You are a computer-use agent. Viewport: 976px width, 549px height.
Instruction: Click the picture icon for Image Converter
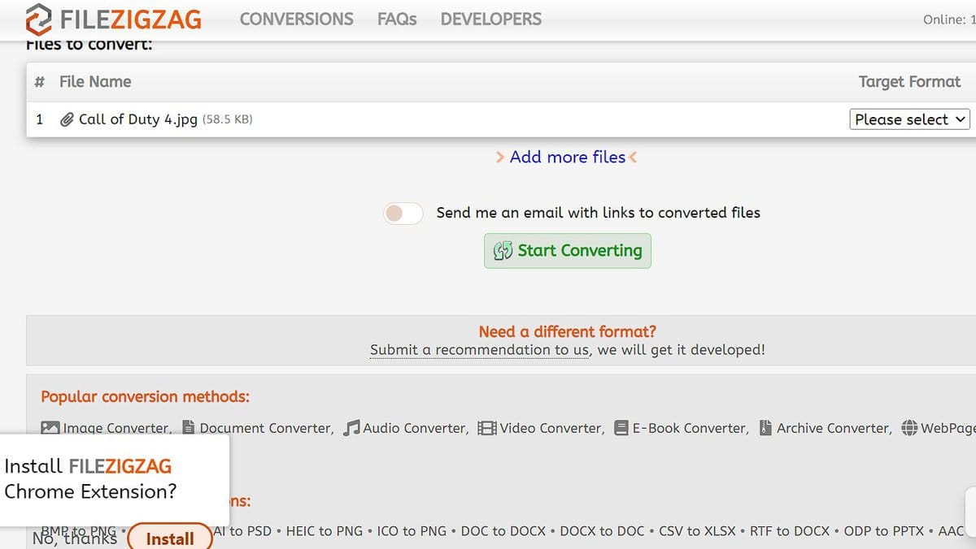[50, 427]
